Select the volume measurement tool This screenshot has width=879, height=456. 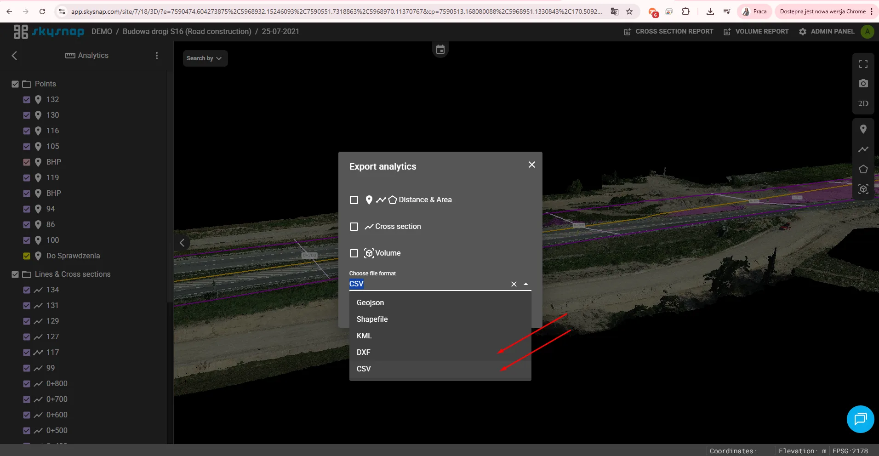[863, 189]
